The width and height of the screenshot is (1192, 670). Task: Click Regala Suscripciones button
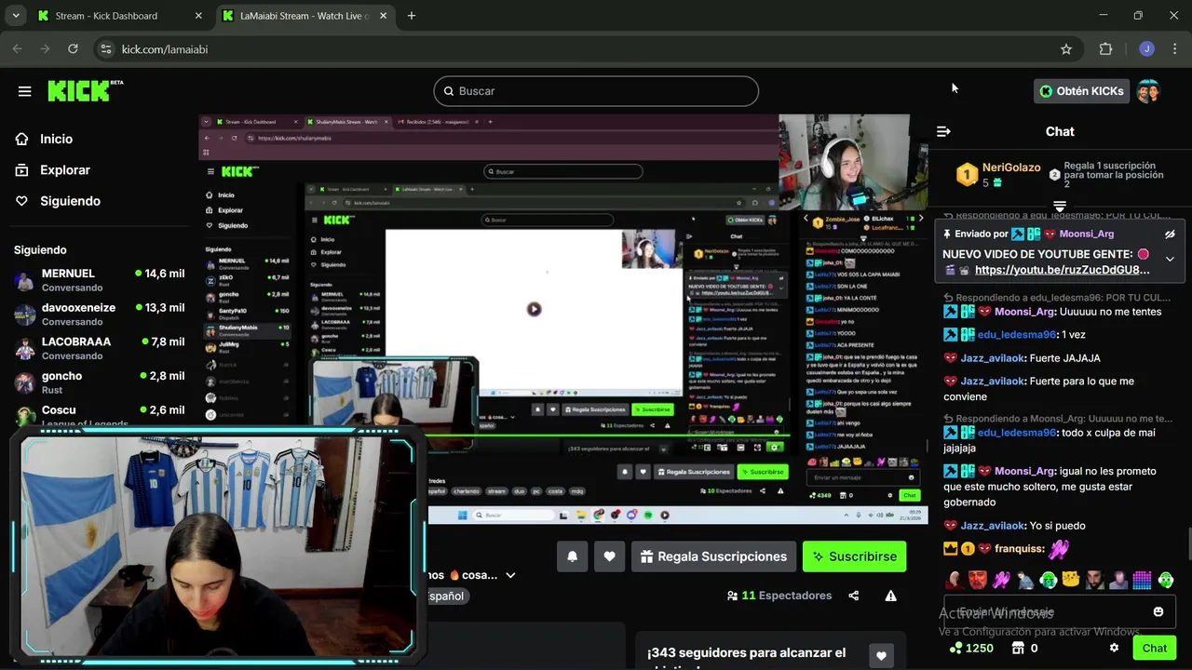click(713, 556)
